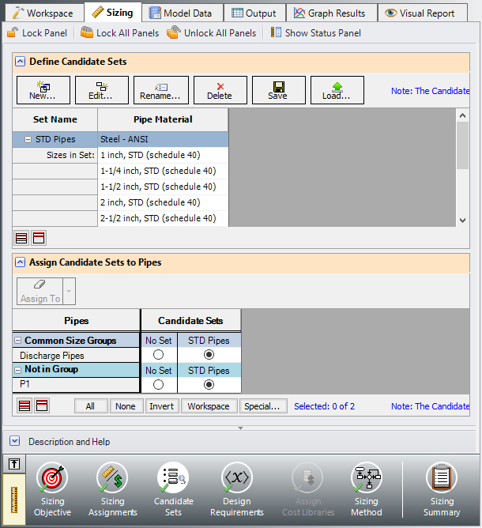Select STD Pipes radio for P1

(x=209, y=384)
